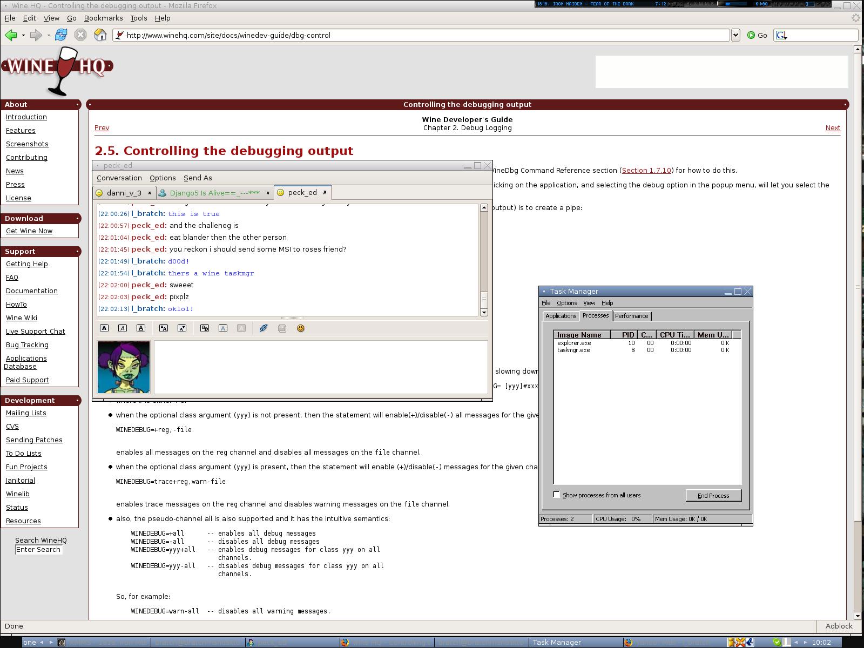
Task: Click the taskbar clock showing 10:02
Action: pyautogui.click(x=821, y=643)
